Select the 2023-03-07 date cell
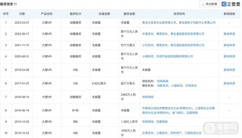The image size is (242, 138). [22, 22]
